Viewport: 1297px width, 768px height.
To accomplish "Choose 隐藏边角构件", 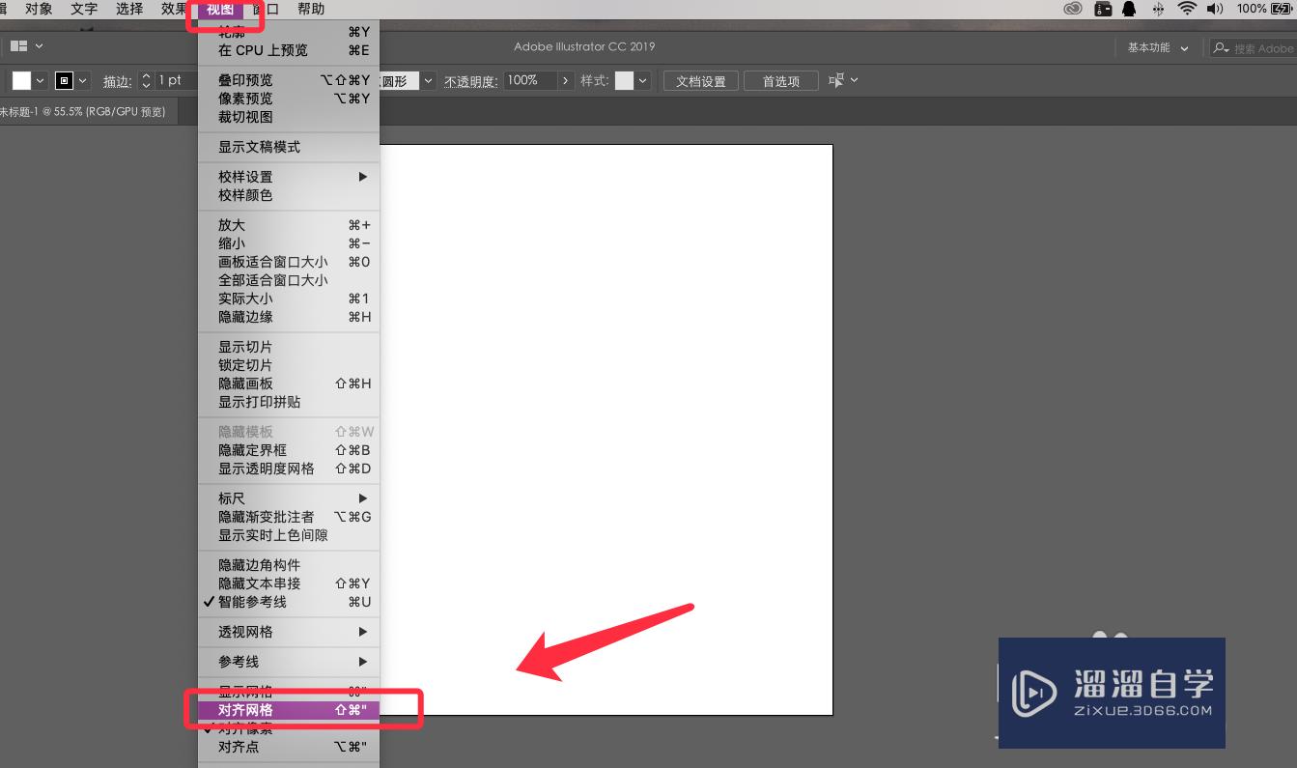I will pyautogui.click(x=289, y=565).
